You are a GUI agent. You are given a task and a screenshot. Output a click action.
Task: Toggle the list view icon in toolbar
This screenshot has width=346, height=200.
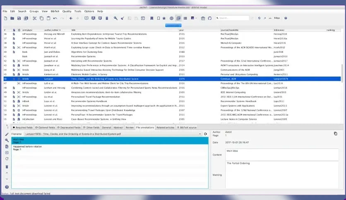185,18
